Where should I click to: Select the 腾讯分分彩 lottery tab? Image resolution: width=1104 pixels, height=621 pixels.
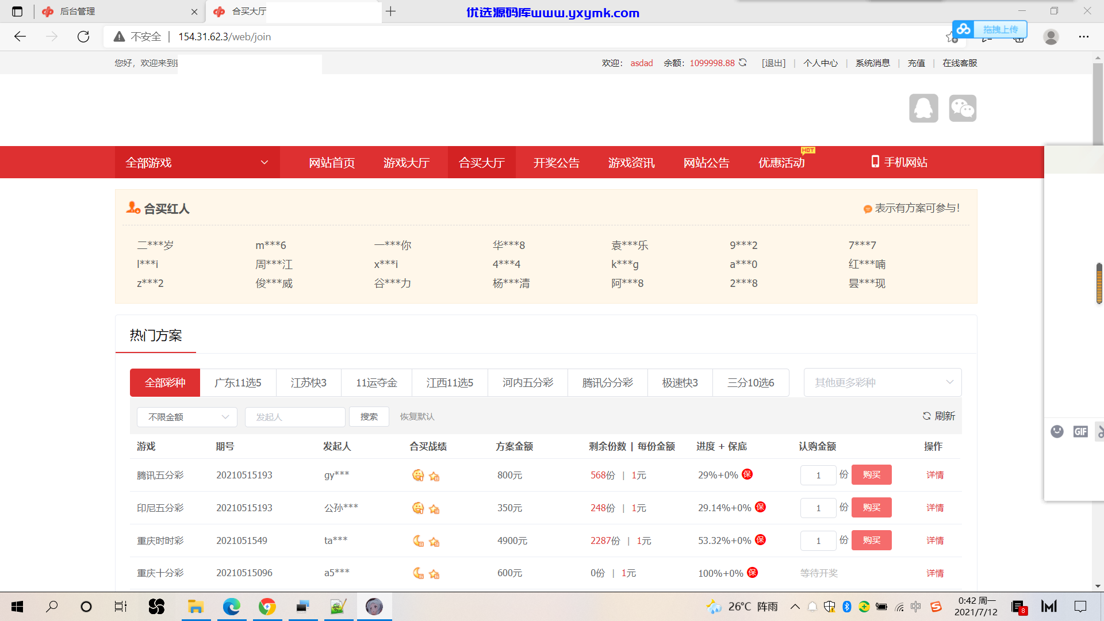click(x=607, y=382)
